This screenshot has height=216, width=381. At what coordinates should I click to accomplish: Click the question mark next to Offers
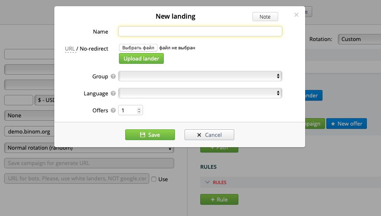[112, 111]
